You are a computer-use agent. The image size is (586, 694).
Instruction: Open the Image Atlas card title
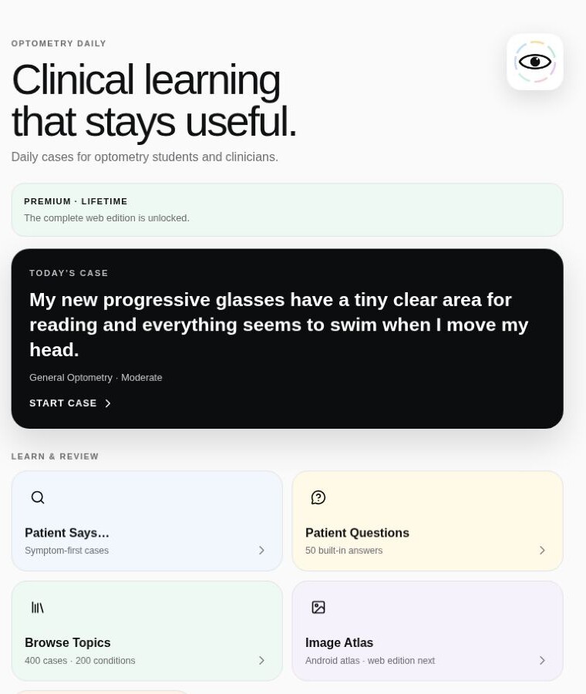click(339, 642)
